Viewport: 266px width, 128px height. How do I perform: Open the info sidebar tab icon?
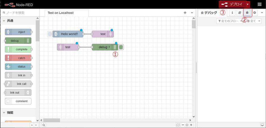(x=232, y=13)
